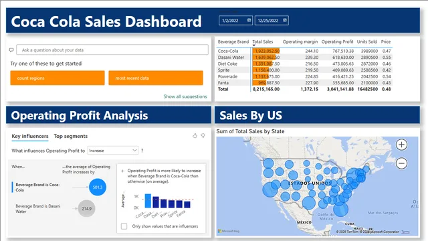The width and height of the screenshot is (428, 241).
Task: Select the Sprite table row
Action: coord(304,70)
